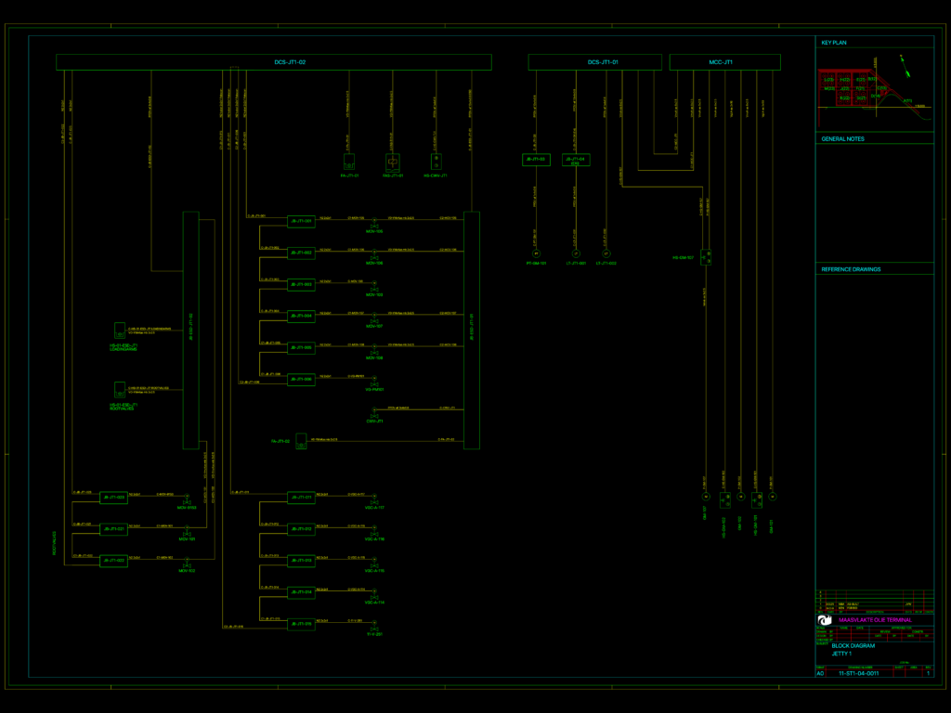
Task: Click the KEY PLAN heading
Action: pos(834,43)
